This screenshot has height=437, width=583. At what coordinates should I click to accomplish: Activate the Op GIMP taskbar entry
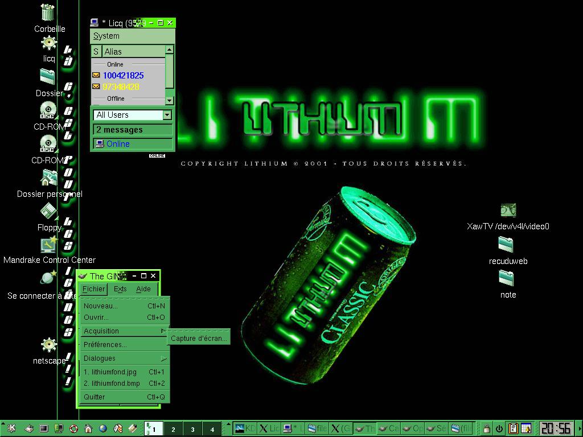[412, 428]
